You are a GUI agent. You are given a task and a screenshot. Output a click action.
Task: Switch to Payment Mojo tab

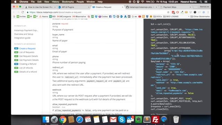[176, 7]
